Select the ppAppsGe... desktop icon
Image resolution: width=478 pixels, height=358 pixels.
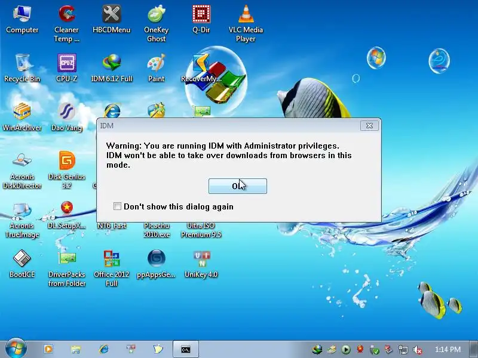click(156, 264)
